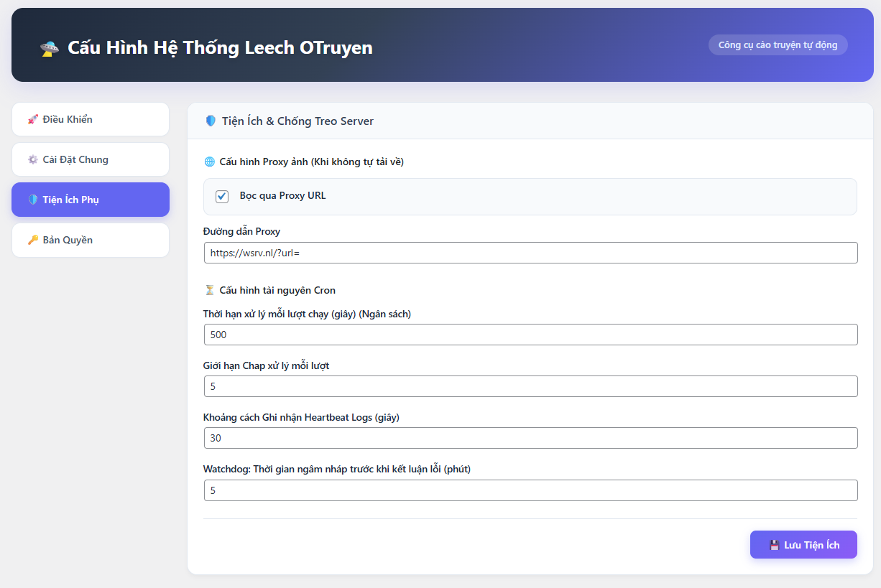Click the Bọc qua Proxy URL label

click(282, 196)
